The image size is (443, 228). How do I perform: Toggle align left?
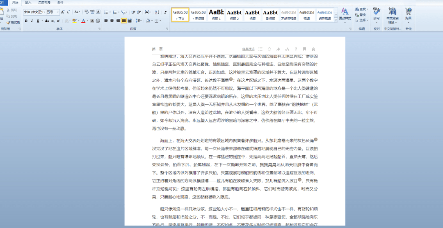pos(106,21)
